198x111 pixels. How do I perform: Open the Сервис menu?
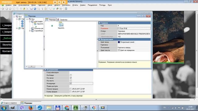pos(83,5)
